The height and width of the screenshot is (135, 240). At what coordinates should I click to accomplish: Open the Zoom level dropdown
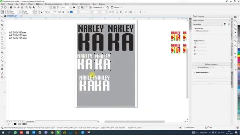click(70, 7)
